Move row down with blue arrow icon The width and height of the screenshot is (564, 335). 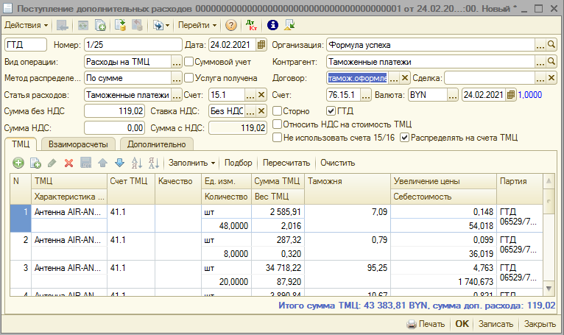tap(119, 163)
